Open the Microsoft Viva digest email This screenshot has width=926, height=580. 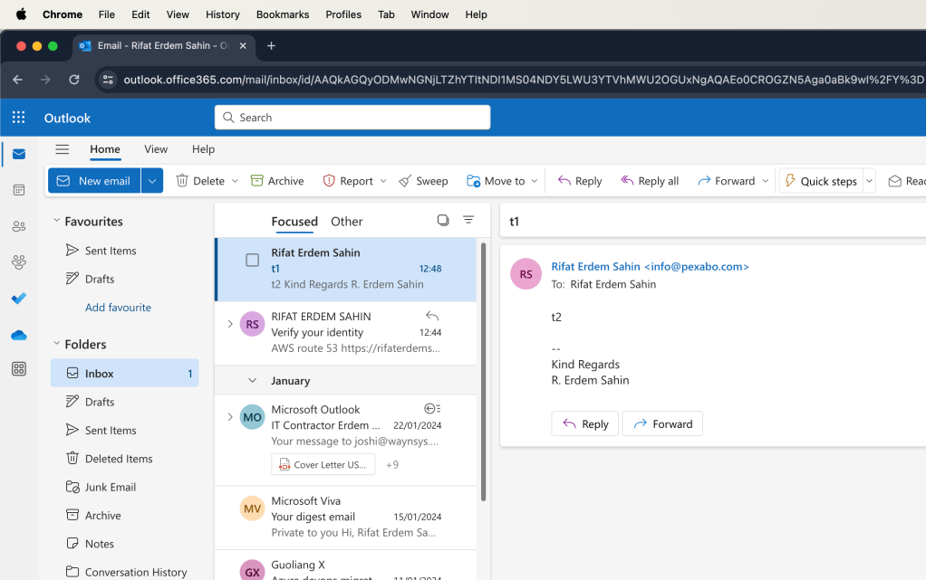click(x=345, y=517)
